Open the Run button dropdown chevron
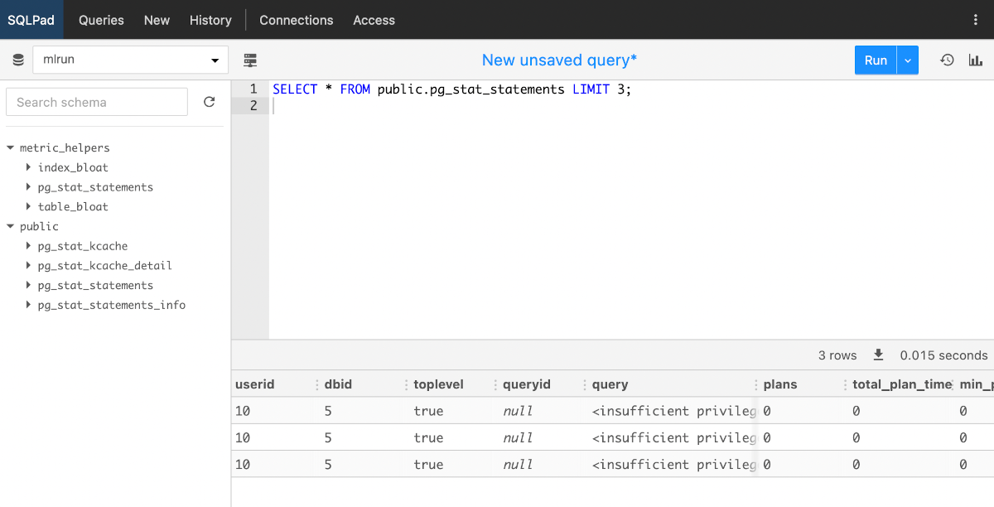The height and width of the screenshot is (507, 994). 905,60
